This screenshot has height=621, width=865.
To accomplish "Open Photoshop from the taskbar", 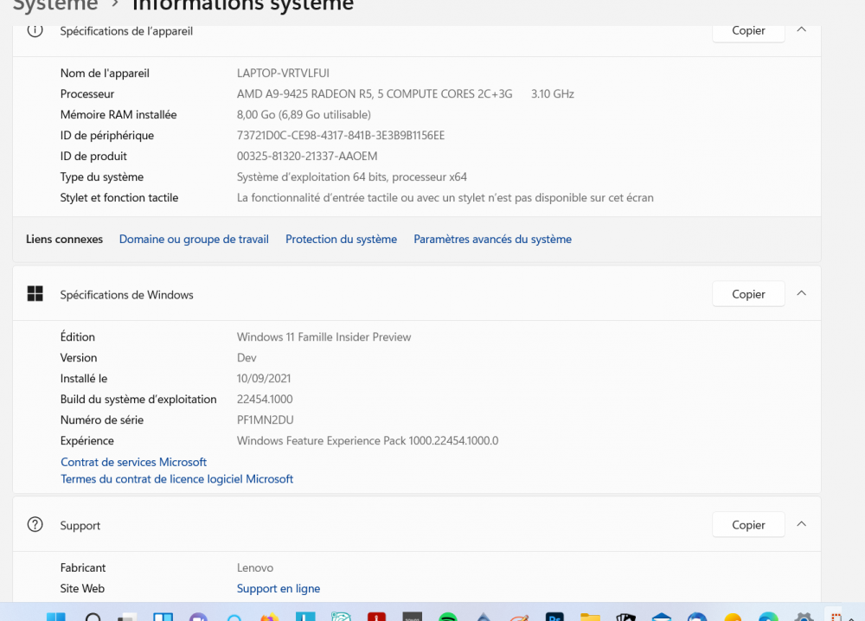I will [x=554, y=617].
